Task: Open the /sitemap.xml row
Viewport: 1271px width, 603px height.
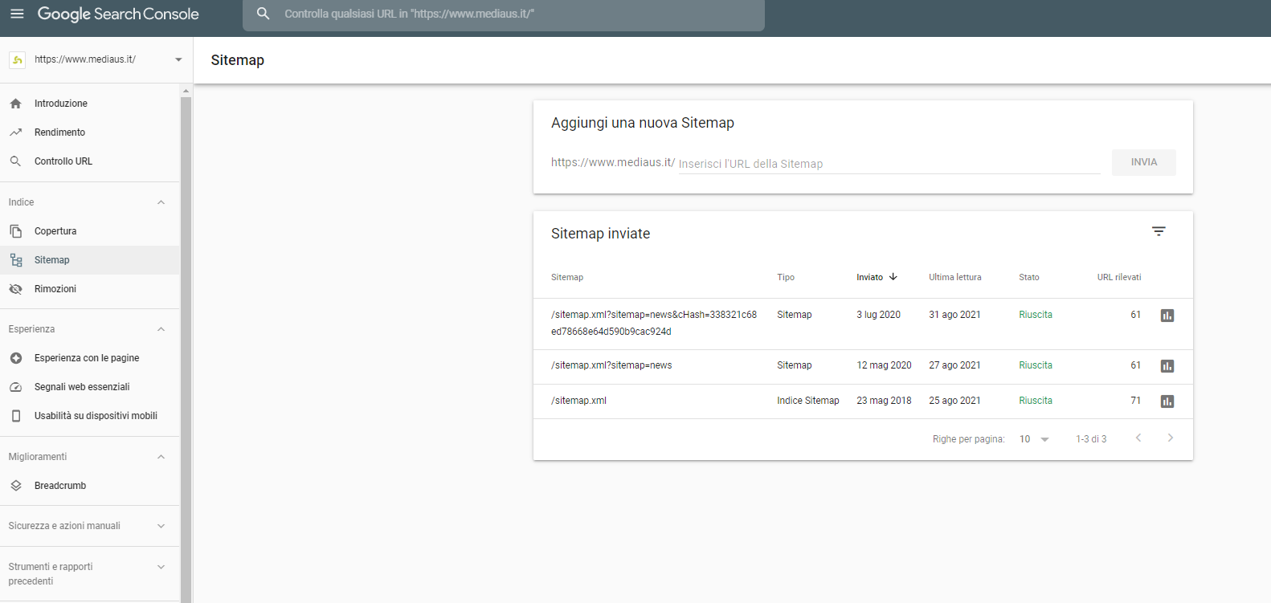Action: click(x=863, y=401)
